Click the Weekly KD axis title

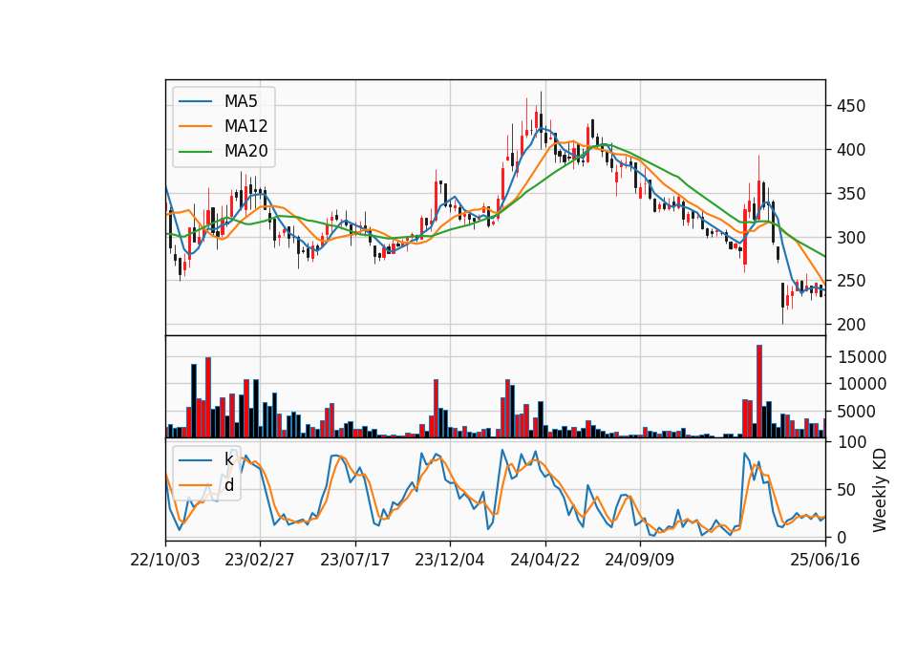879,491
